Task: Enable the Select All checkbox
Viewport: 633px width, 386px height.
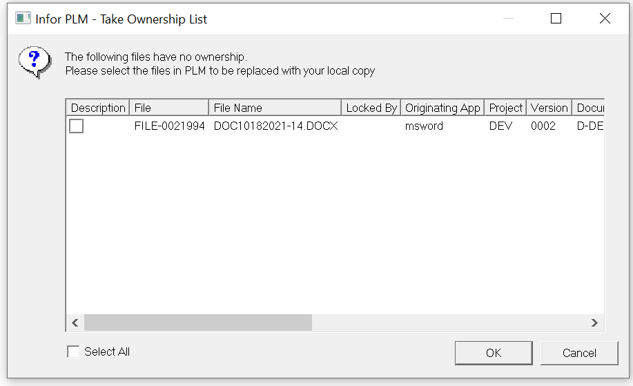Action: click(x=73, y=352)
